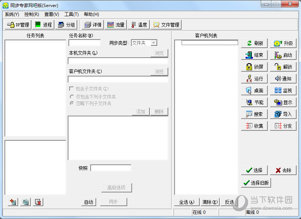
Task: Click the 去除 remove button
Action: [283, 170]
